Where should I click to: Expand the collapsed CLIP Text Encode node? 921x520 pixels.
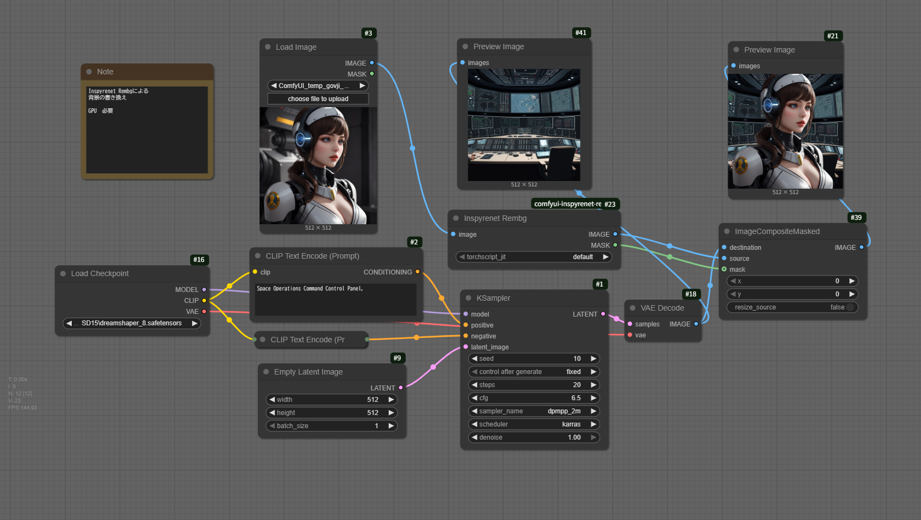pos(262,340)
